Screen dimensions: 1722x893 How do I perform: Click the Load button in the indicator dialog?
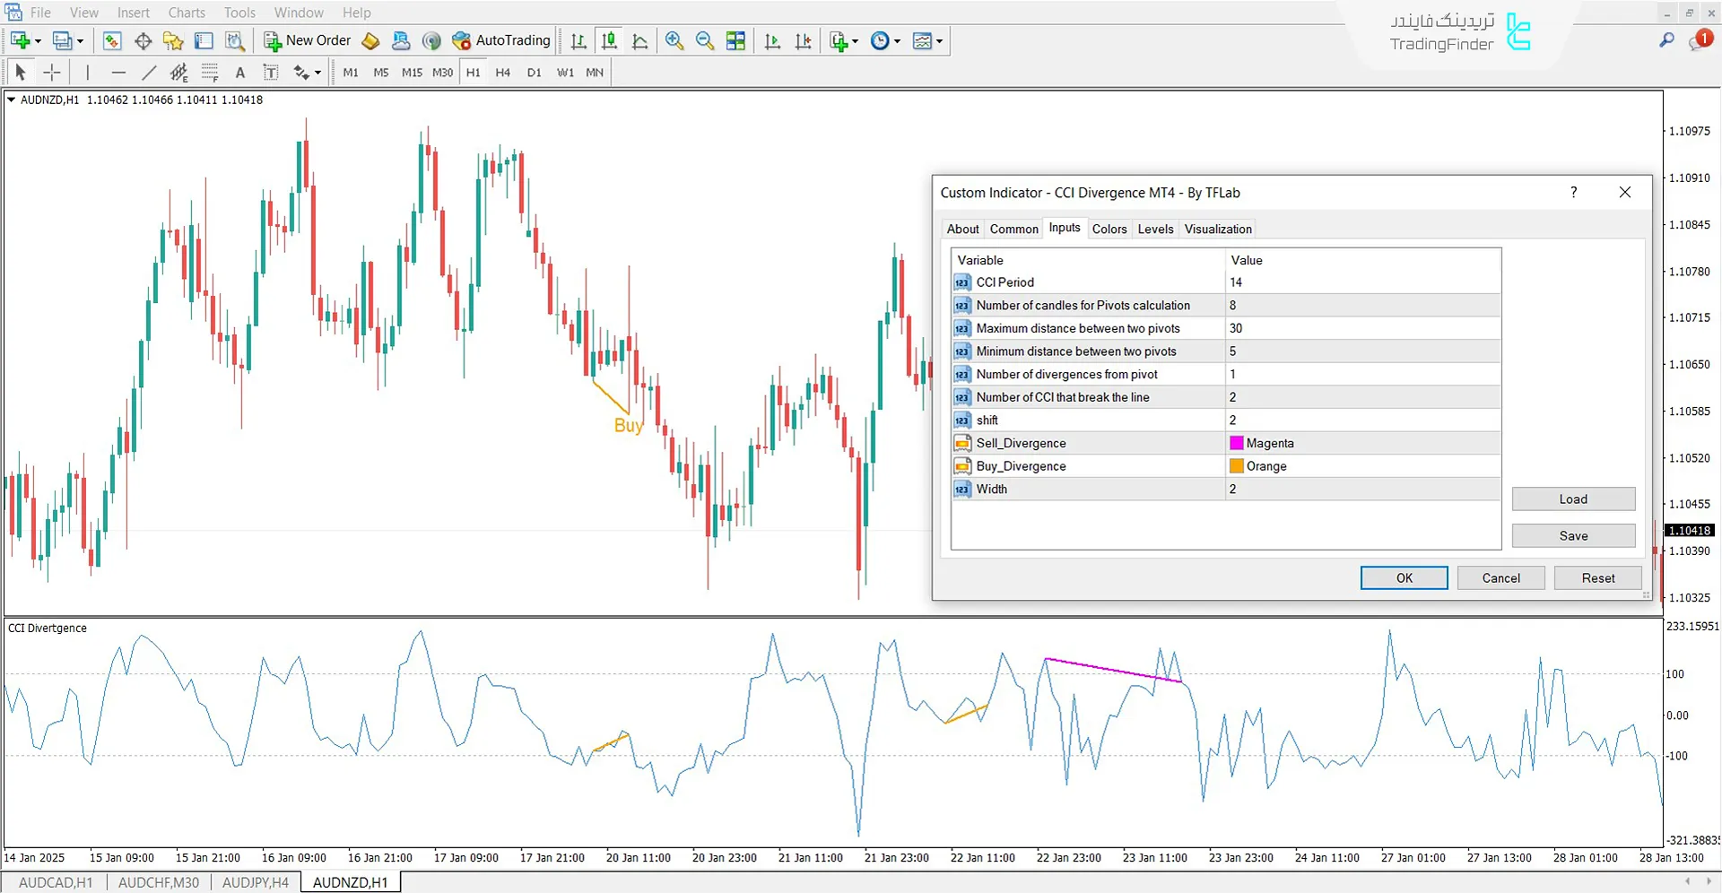click(1573, 499)
